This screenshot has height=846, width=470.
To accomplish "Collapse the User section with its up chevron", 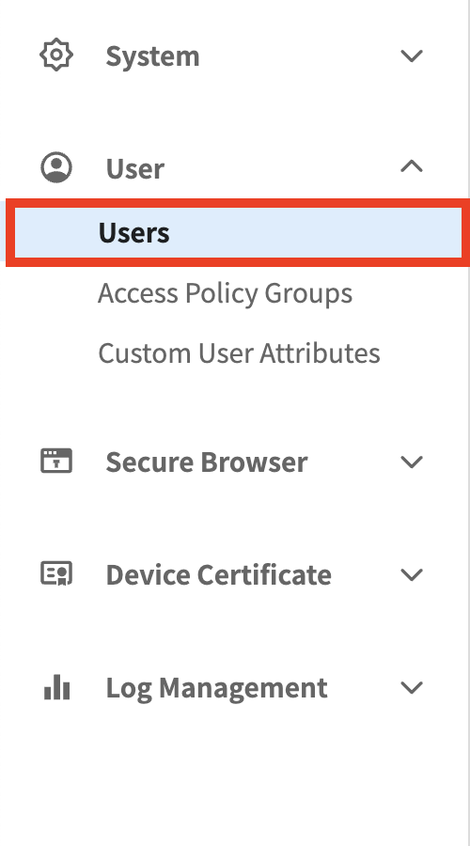I will click(x=412, y=166).
